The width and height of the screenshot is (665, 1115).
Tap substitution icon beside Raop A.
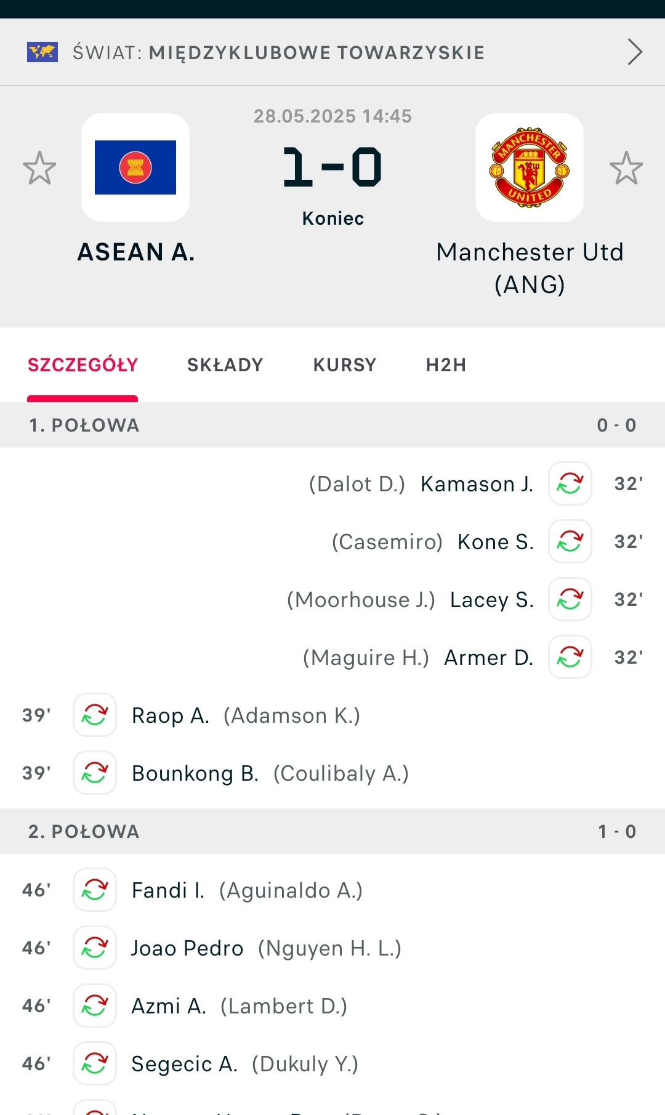click(95, 715)
